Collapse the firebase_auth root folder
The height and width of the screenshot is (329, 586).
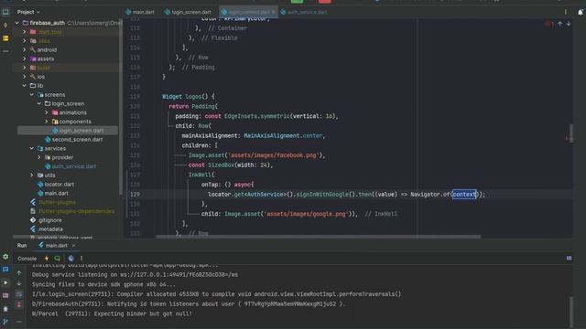coord(16,23)
